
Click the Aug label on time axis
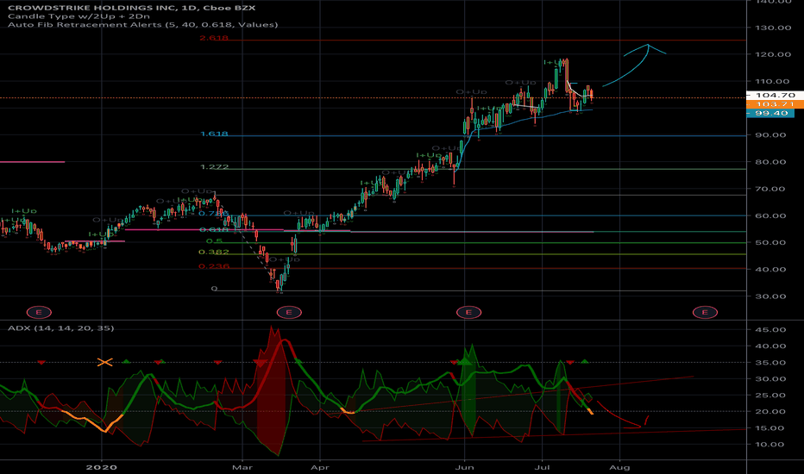click(x=619, y=467)
